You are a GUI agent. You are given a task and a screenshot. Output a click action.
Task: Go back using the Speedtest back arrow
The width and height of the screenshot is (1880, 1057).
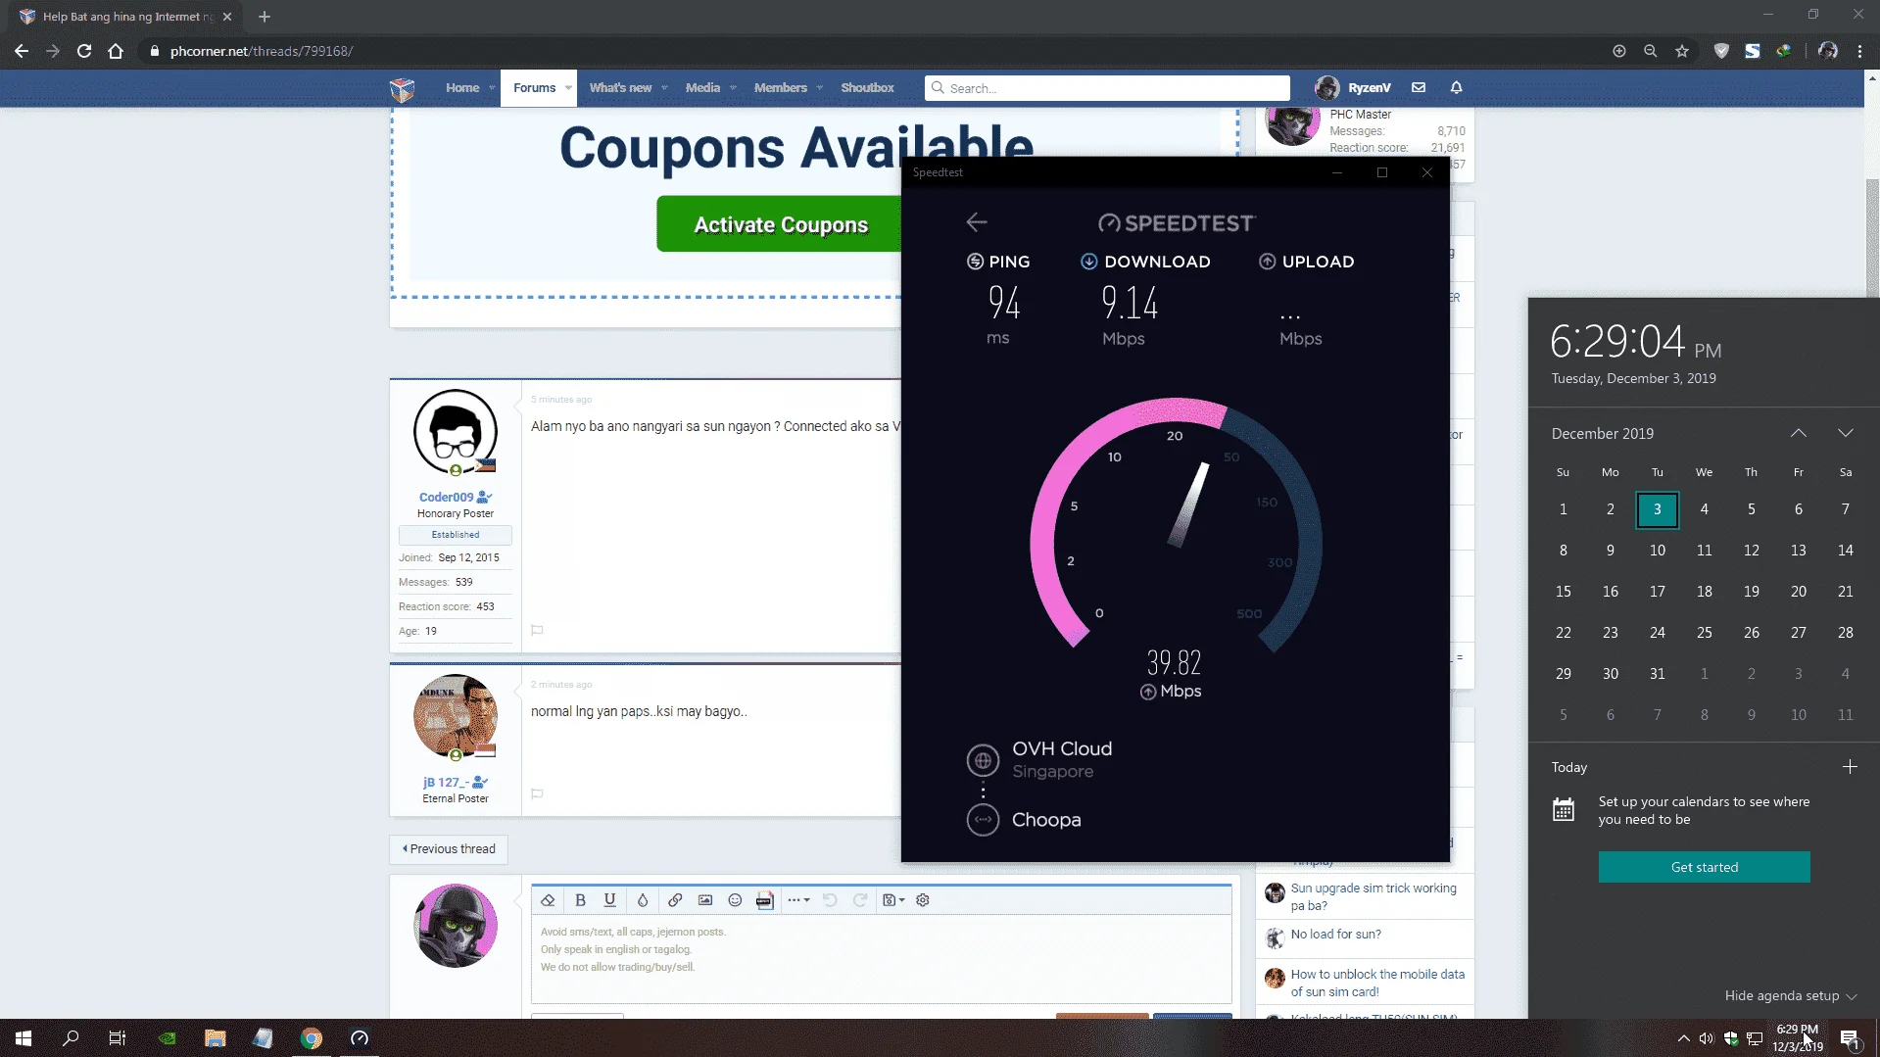[977, 222]
